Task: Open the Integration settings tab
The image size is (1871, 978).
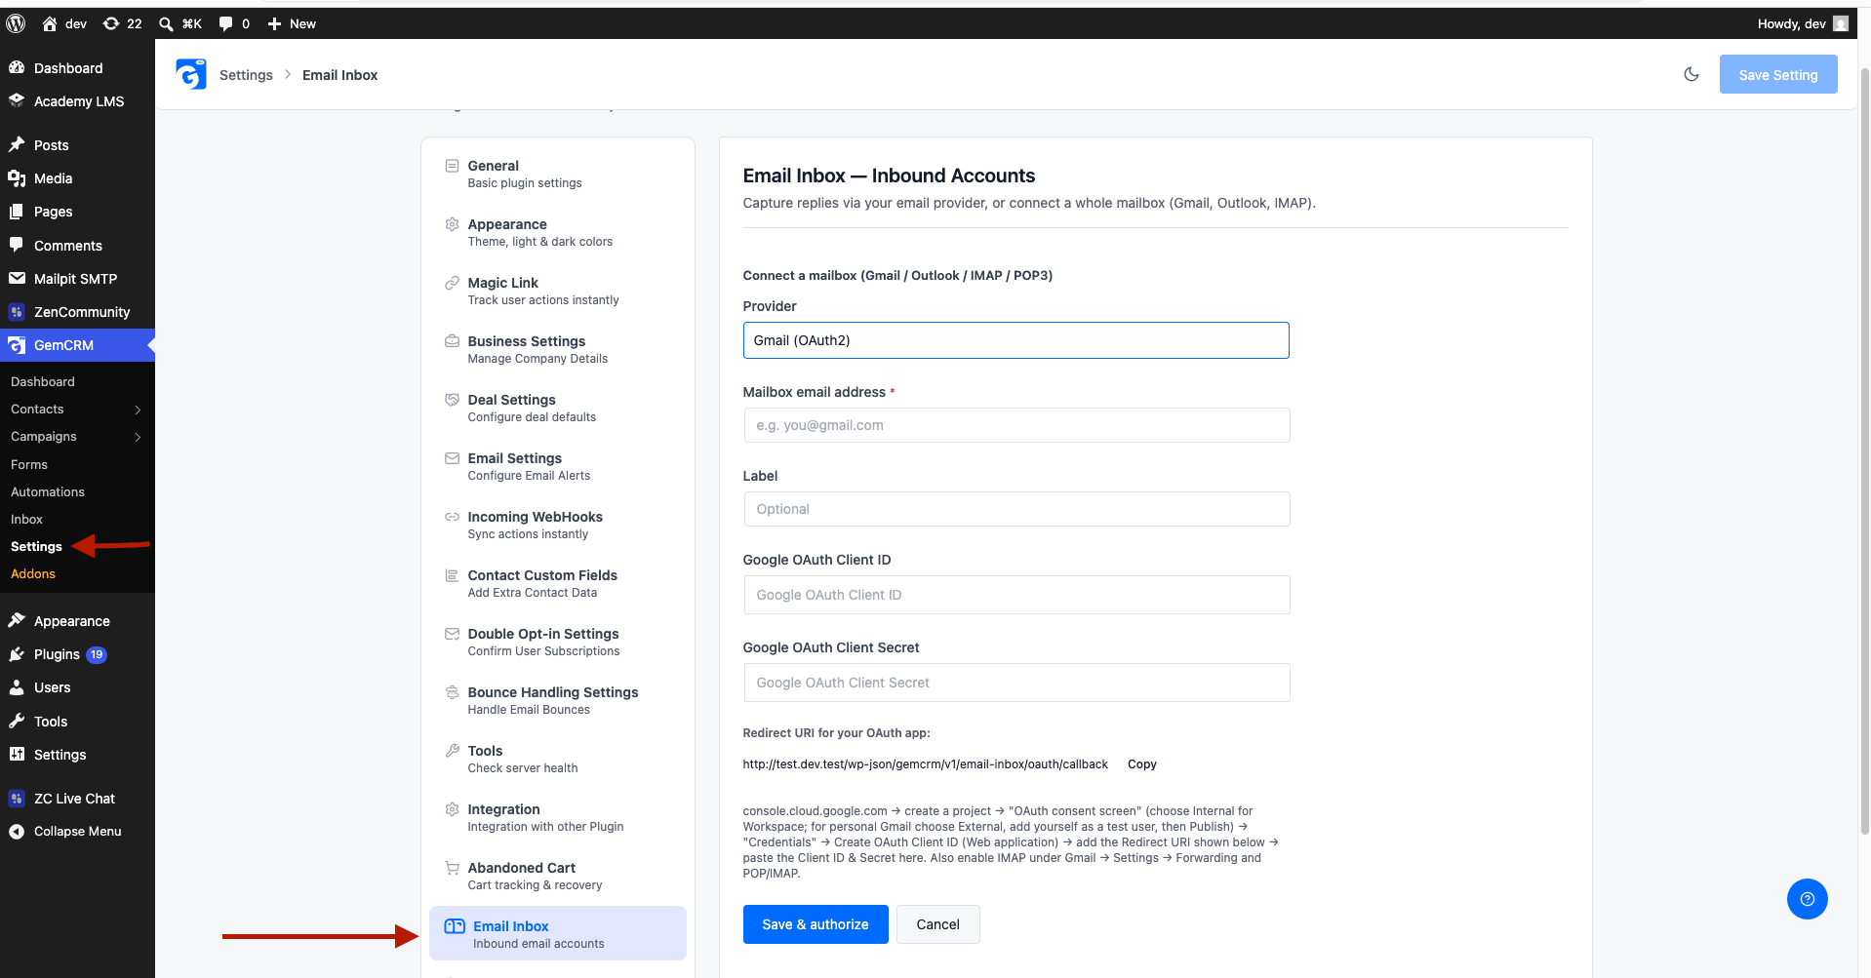Action: click(x=558, y=817)
